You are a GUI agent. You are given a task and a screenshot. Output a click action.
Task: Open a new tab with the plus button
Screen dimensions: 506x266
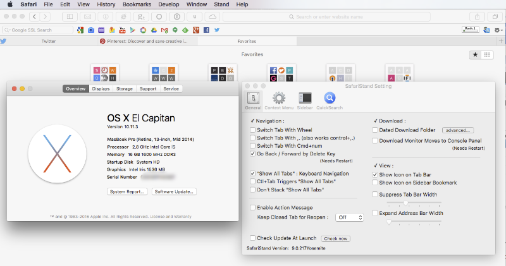[501, 41]
